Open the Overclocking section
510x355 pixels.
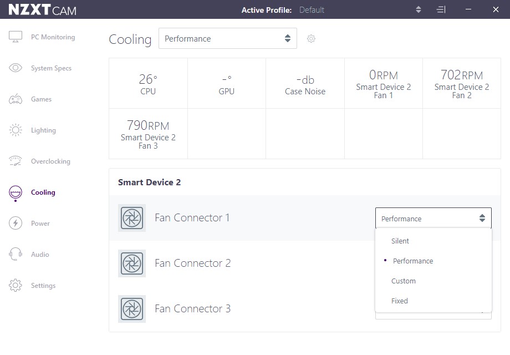tap(50, 161)
